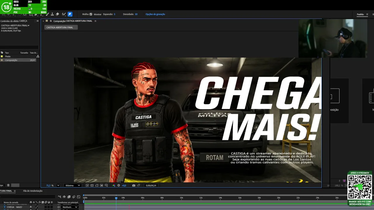Click the yellow label swatch for Pasta
Image resolution: width=374 pixels, height=210 pixels.
click(2, 56)
